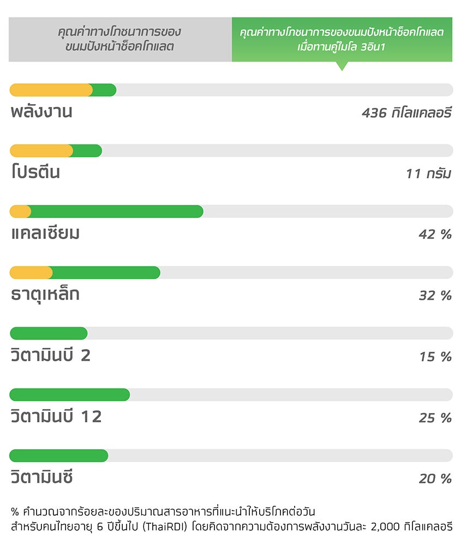The image size is (461, 545).
Task: Click the green วิตามินซี progress bar
Action: 59,456
